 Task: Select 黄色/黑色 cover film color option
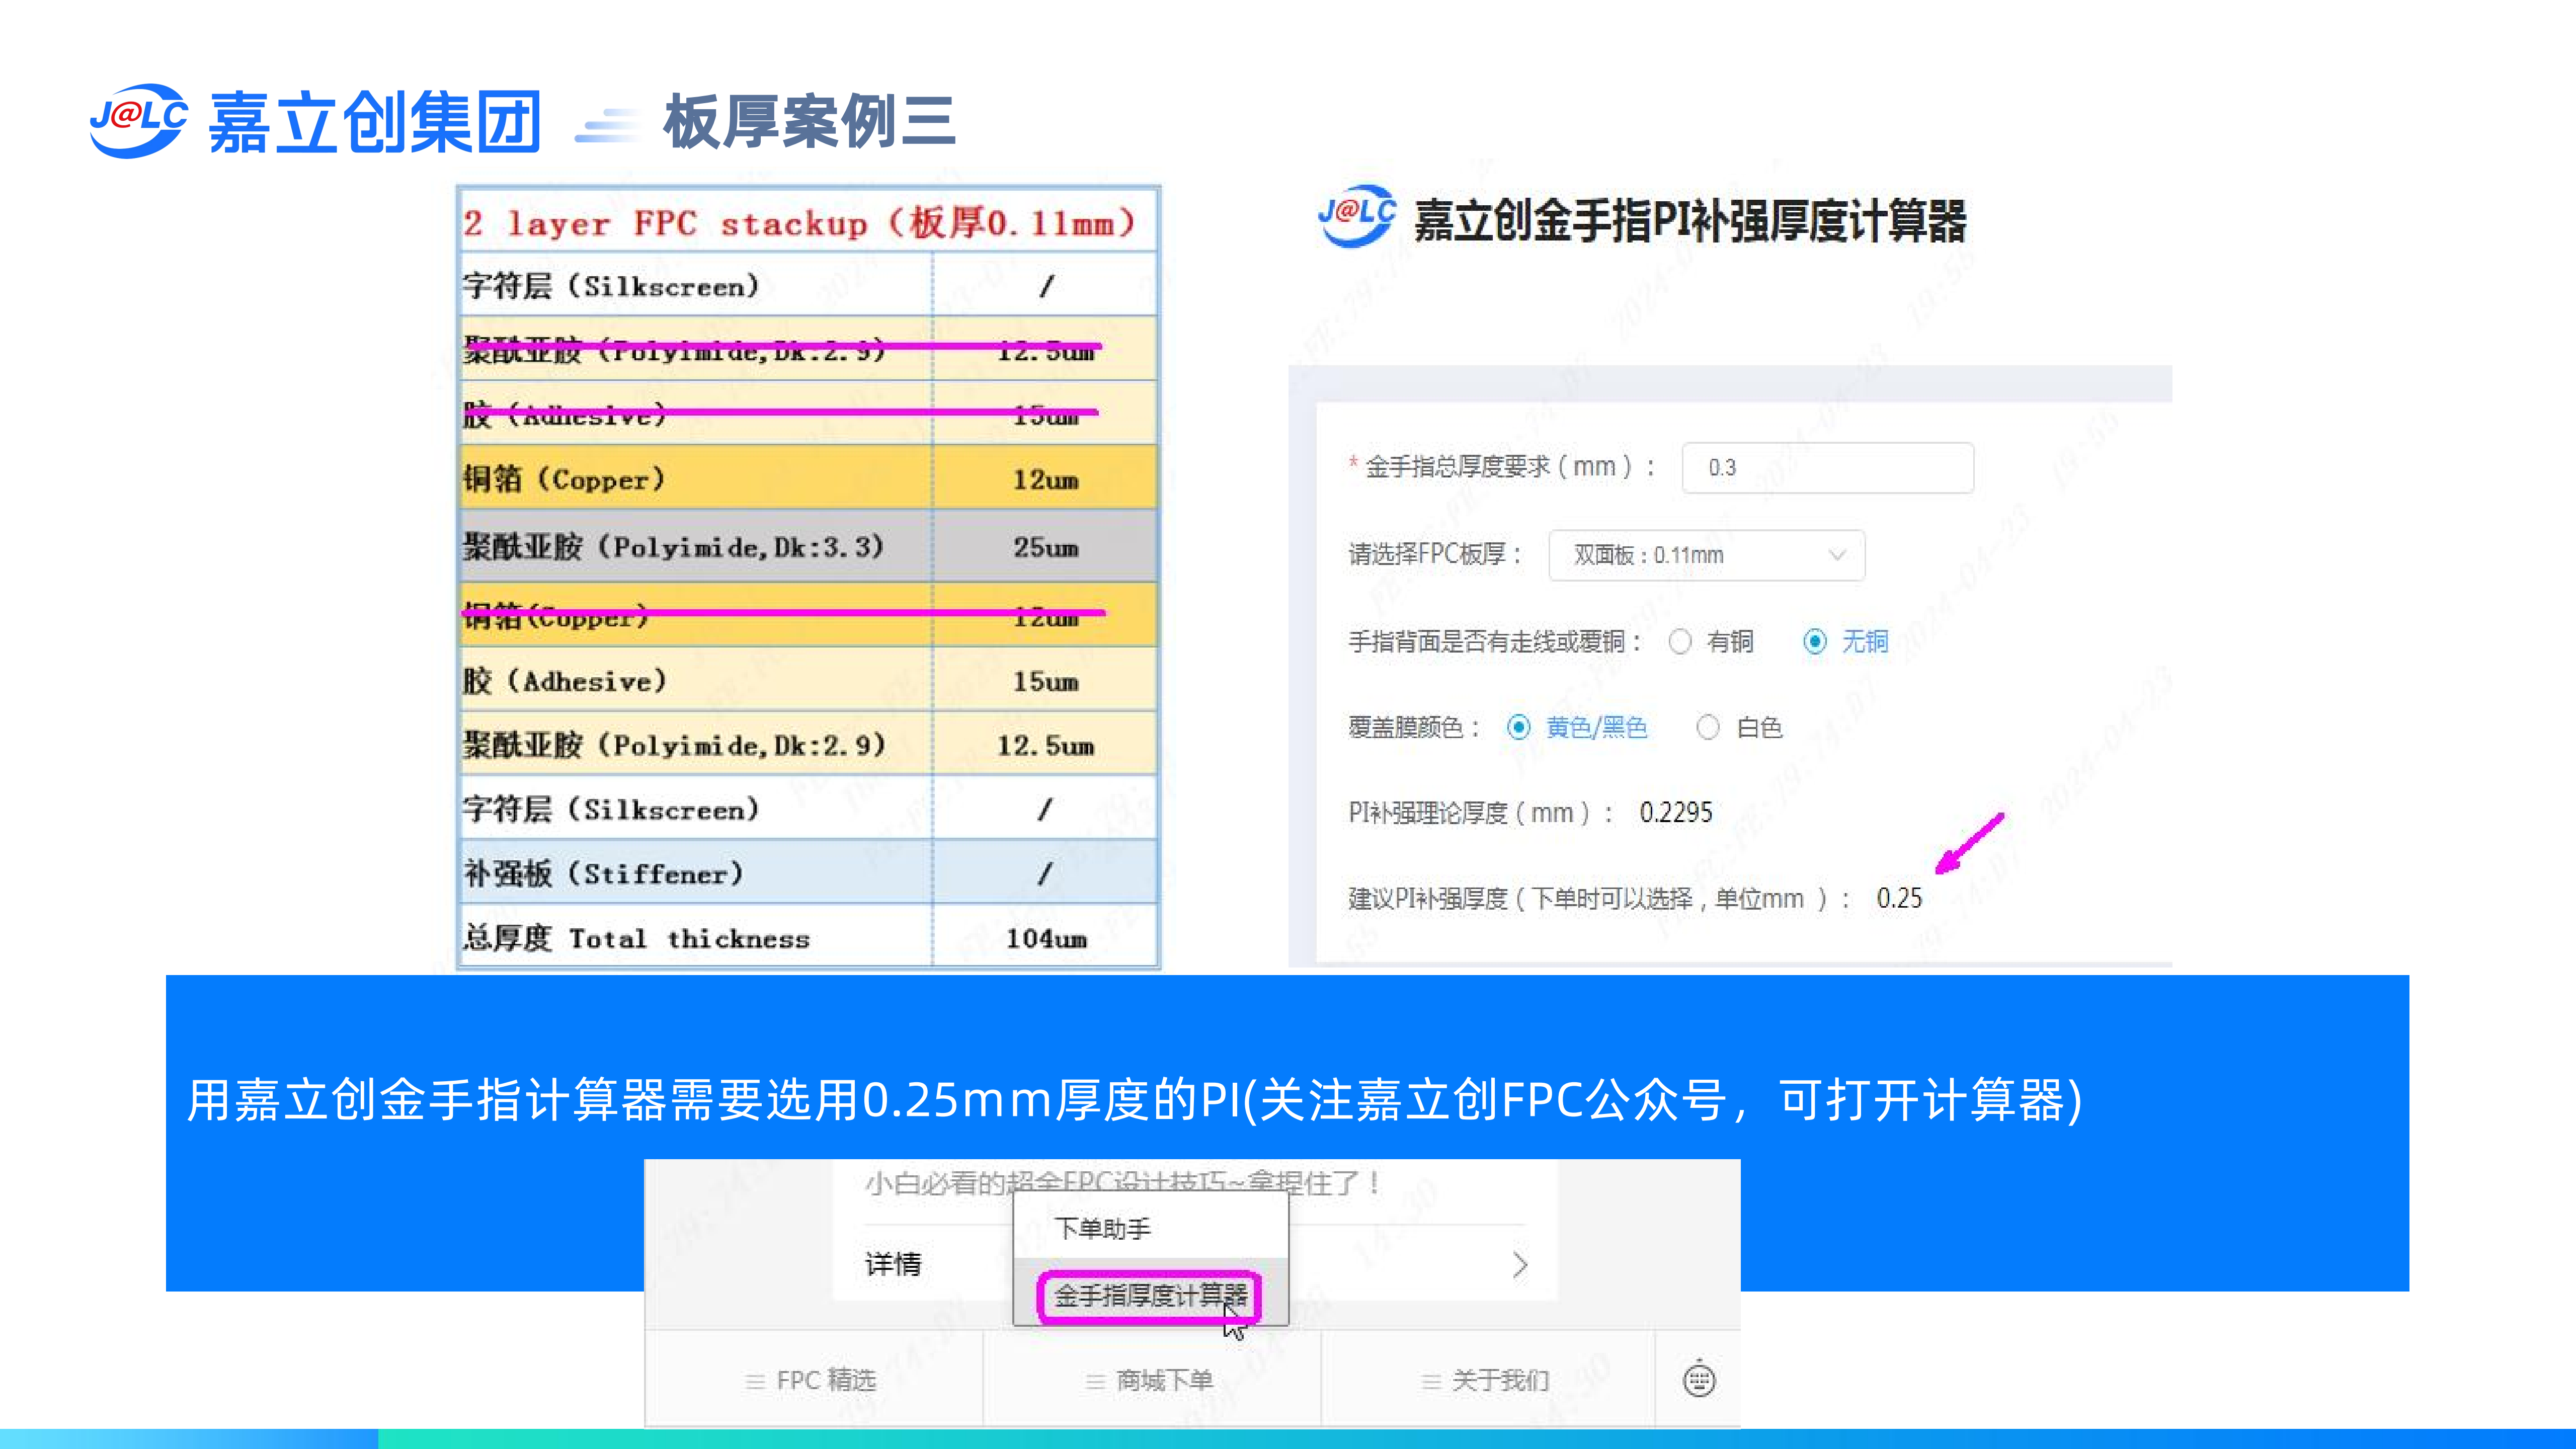(x=1519, y=728)
